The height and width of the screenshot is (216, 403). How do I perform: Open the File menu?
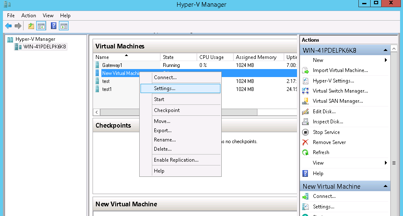[11, 16]
